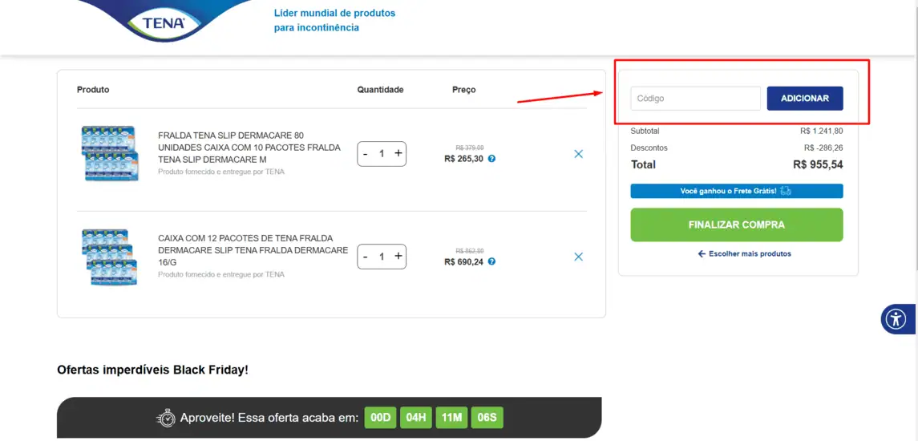Remove the Fralda Tena Slip Dermacare 80 item
The image size is (918, 441).
tap(578, 154)
